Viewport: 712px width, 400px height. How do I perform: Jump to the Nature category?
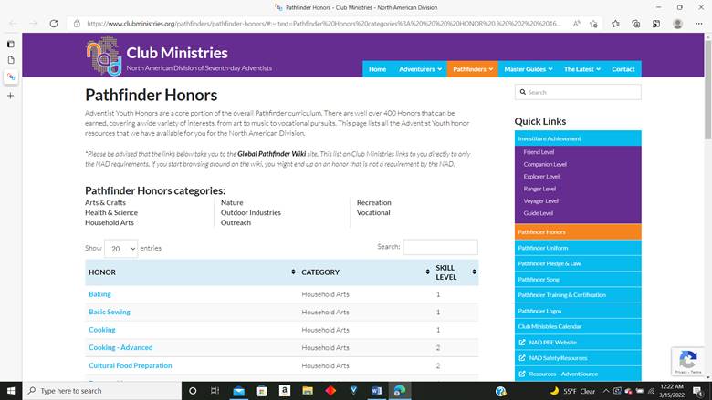[232, 202]
